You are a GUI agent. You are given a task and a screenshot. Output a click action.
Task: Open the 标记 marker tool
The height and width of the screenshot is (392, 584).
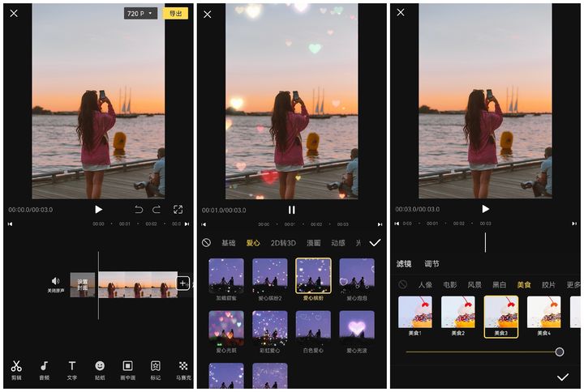(x=155, y=370)
